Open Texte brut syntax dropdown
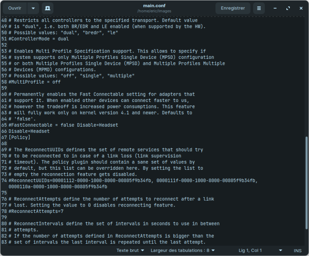The height and width of the screenshot is (256, 309). pyautogui.click(x=130, y=250)
